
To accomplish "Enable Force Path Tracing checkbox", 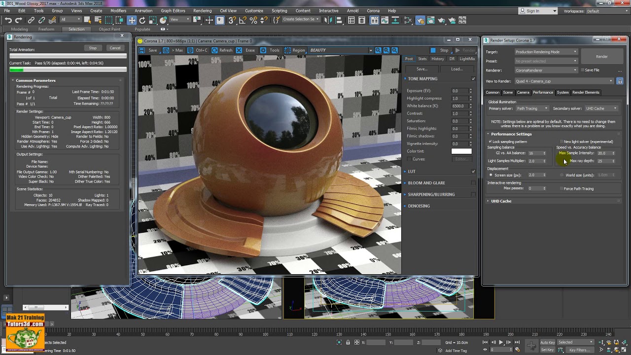I will [x=561, y=188].
